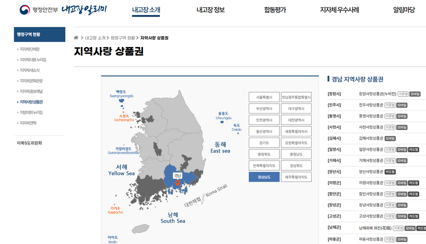Choose 서울특별시 region button
Screen dimensions: 426x244
click(264, 97)
